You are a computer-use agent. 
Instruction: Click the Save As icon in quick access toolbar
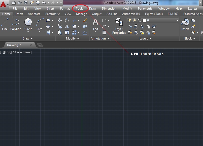click(31, 3)
